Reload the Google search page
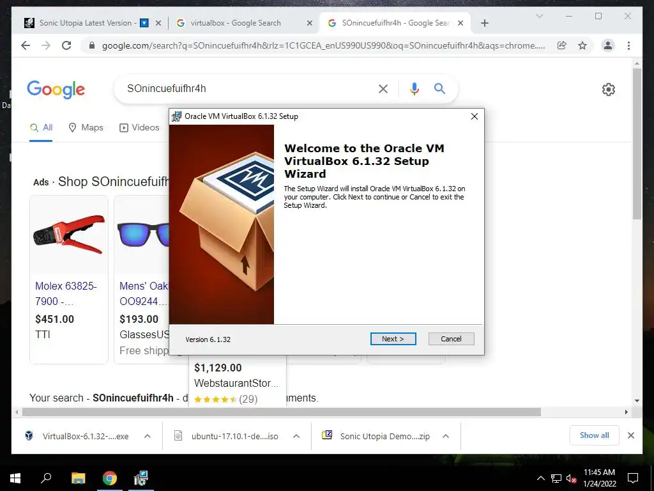The height and width of the screenshot is (491, 654). [x=66, y=45]
